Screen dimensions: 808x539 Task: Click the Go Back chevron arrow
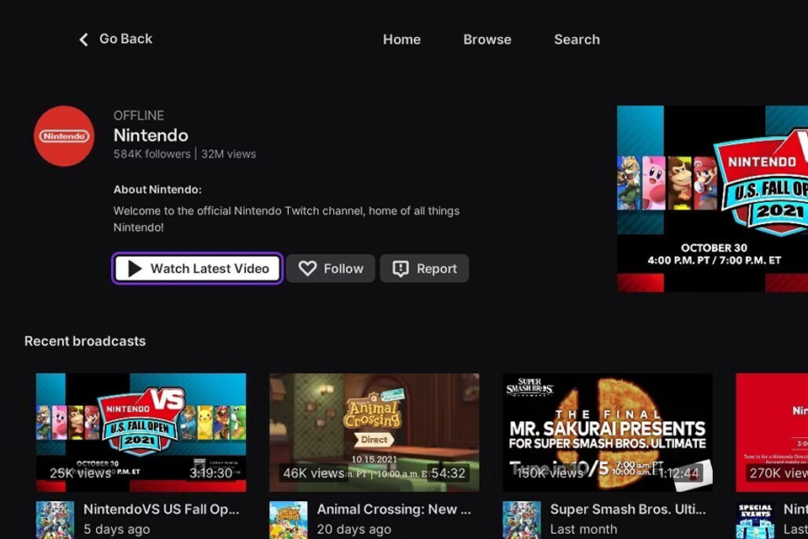click(83, 40)
